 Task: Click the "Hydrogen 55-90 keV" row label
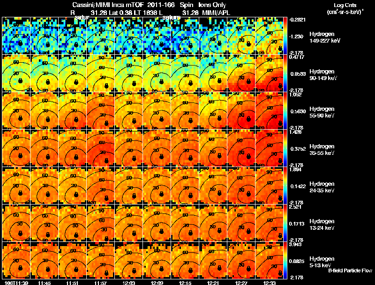(322, 112)
